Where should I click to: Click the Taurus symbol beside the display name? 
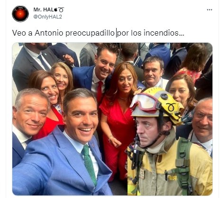click(x=61, y=10)
